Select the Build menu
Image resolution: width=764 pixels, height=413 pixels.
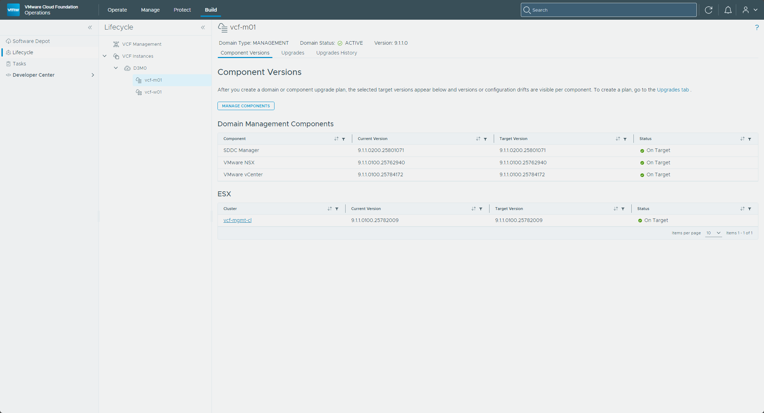tap(211, 10)
